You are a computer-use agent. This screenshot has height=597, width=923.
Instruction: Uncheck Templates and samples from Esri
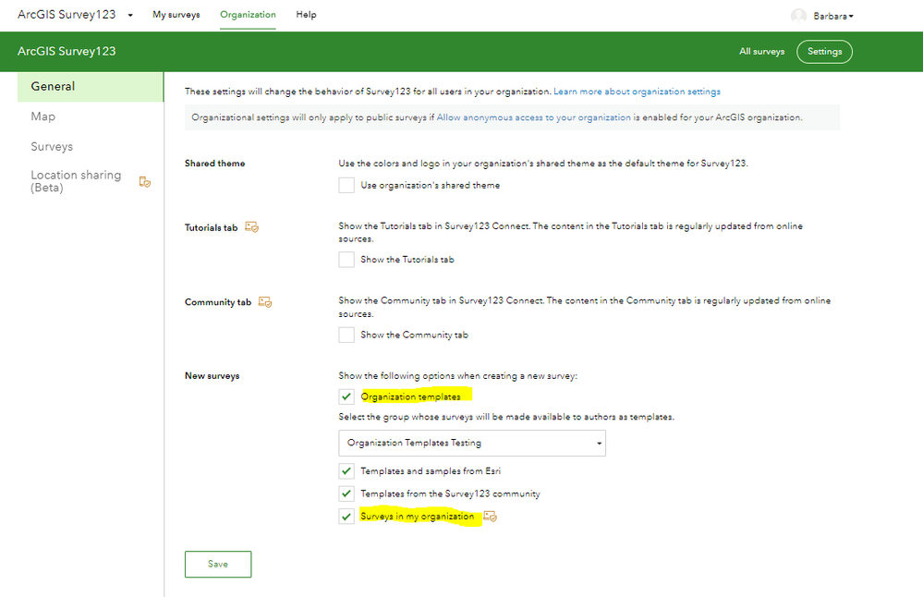[x=346, y=471]
